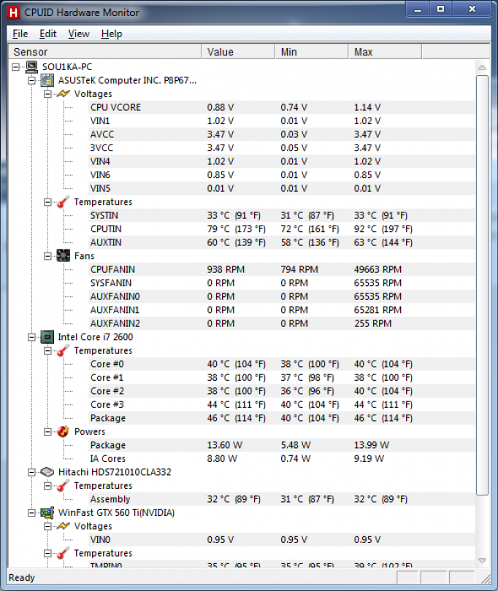Collapse the SOU1KA-PC root node
Viewport: 498px width, 591px height.
tap(16, 67)
